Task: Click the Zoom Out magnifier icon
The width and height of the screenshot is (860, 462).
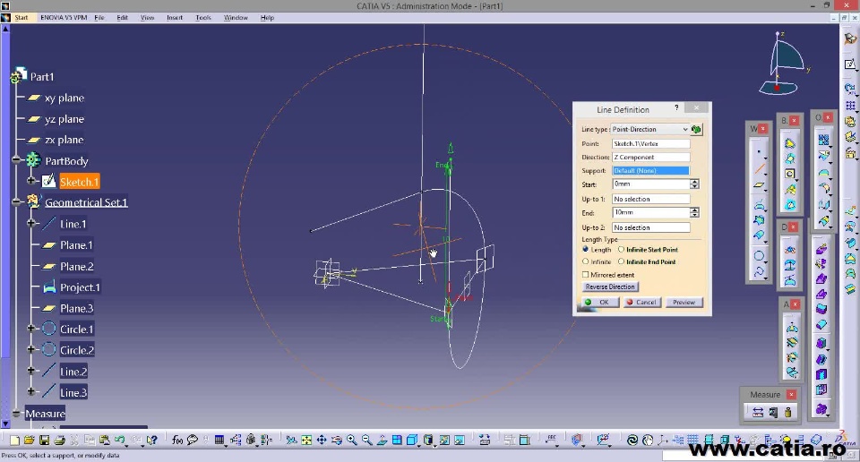Action: click(x=366, y=441)
